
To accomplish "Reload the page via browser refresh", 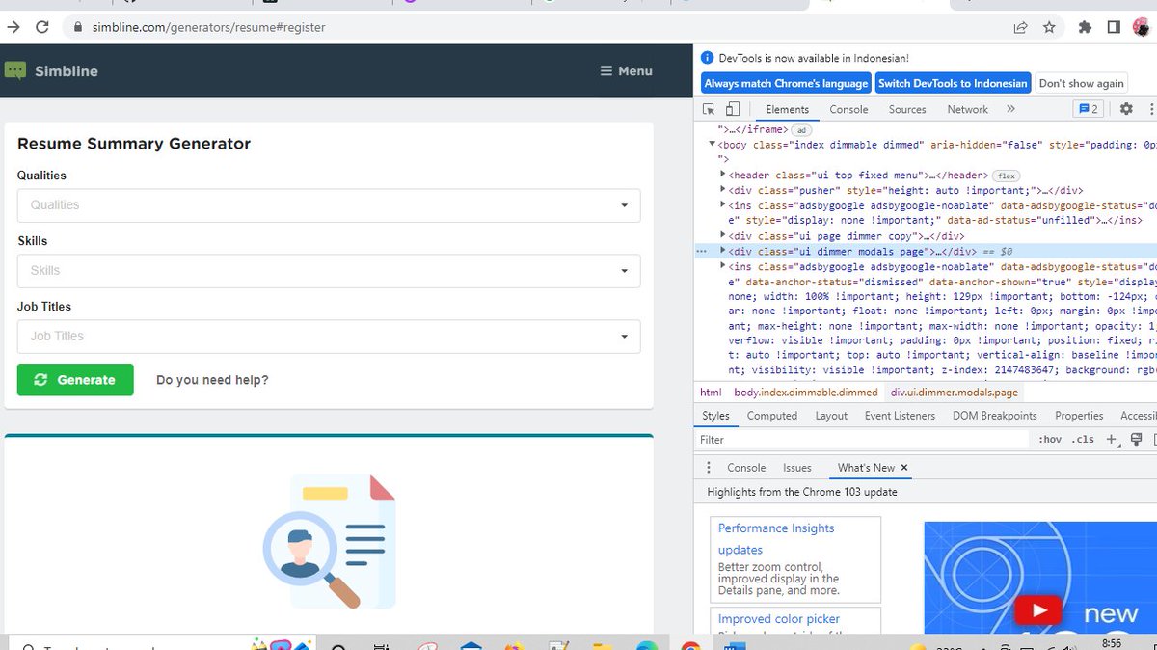I will (41, 27).
